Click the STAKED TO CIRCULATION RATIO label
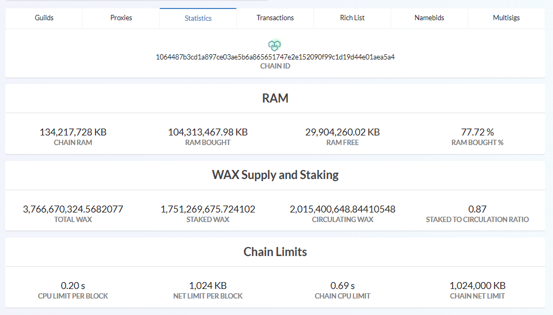This screenshot has width=553, height=315. 477,219
